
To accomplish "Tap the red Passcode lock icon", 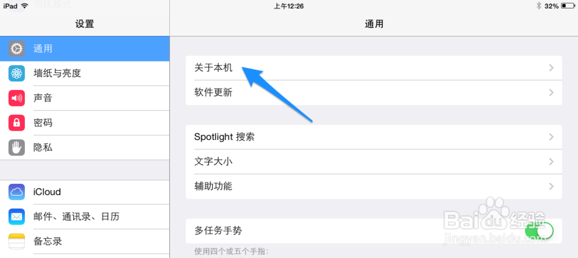I will tap(17, 123).
